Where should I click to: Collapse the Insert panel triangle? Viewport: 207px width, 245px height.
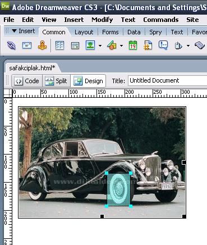click(14, 30)
